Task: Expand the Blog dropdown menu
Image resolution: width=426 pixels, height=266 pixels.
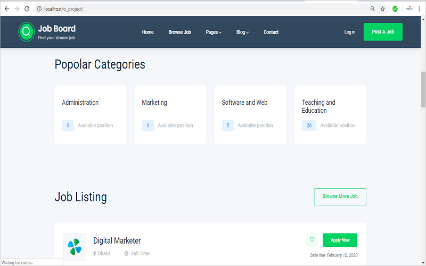Action: pyautogui.click(x=242, y=32)
